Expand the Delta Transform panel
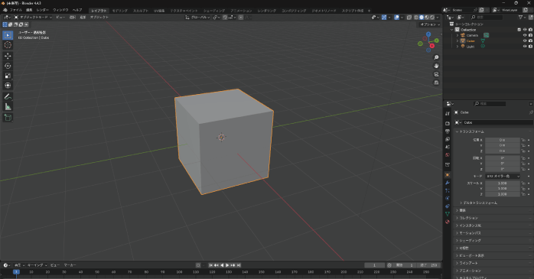 pos(478,203)
